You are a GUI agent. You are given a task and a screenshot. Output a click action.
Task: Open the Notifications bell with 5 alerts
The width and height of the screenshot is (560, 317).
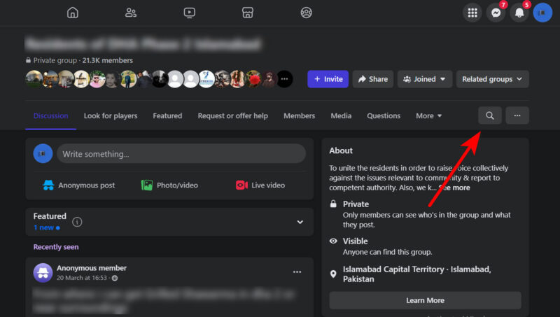(x=519, y=13)
